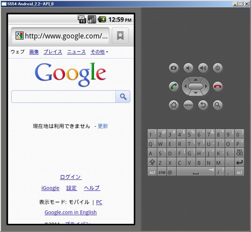The image size is (251, 232).
Task: Click the 3G data status icon
Action: point(82,19)
